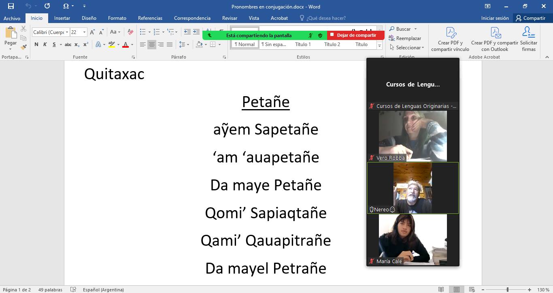Click Reemplazar in the Edición group

[x=405, y=38]
